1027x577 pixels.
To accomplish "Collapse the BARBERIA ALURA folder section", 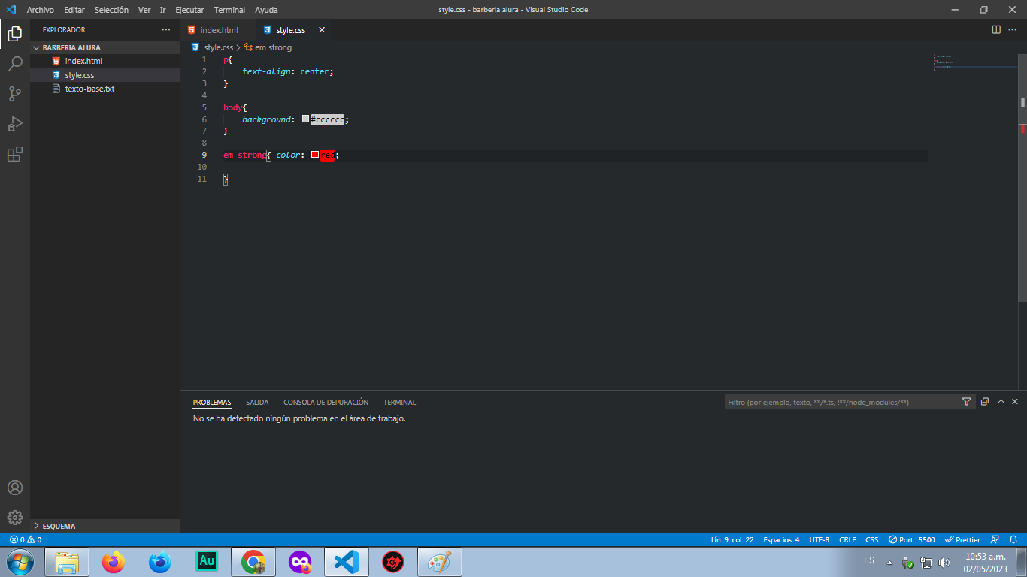I will tap(105, 47).
